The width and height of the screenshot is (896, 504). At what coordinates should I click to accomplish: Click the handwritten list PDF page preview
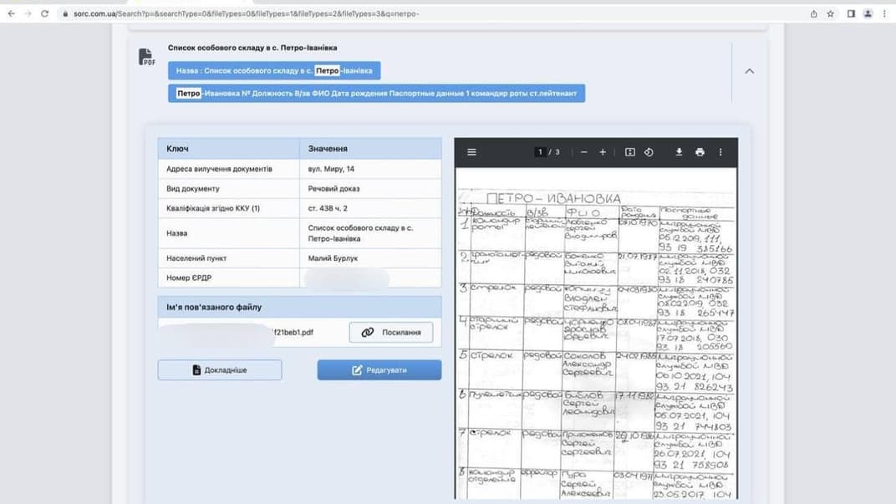[596, 334]
